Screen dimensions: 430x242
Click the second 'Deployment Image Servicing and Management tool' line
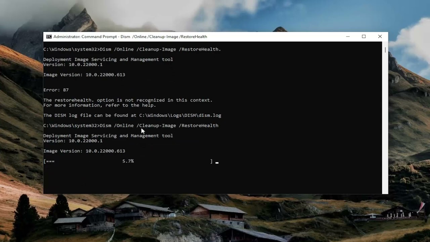tap(108, 136)
